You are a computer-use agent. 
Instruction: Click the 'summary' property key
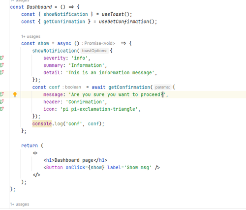pyautogui.click(x=53, y=65)
